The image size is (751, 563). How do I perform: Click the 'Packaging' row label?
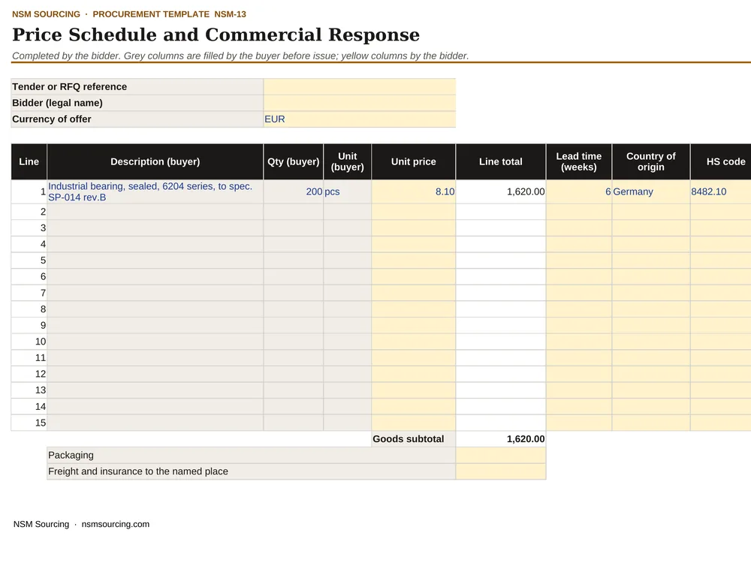click(71, 456)
